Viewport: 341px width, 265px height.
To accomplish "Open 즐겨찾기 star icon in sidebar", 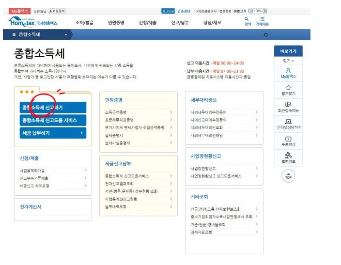I will [x=288, y=88].
